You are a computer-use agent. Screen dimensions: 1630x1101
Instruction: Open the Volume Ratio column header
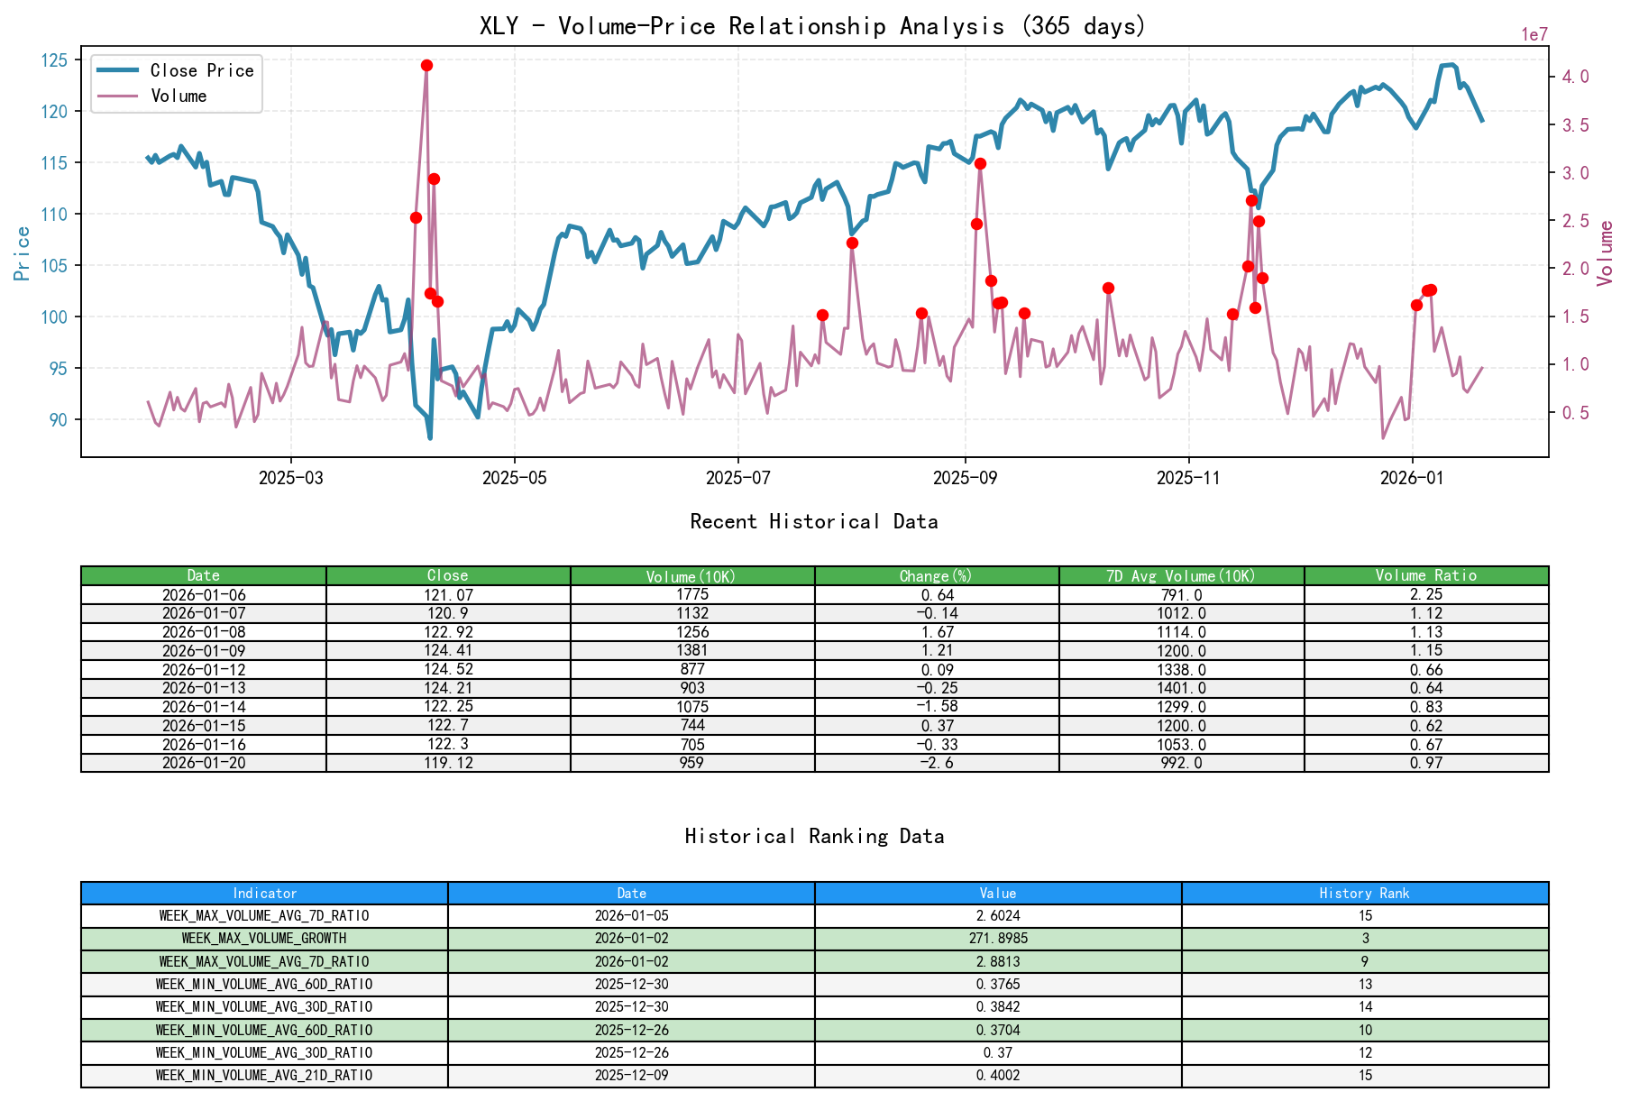coord(1426,574)
